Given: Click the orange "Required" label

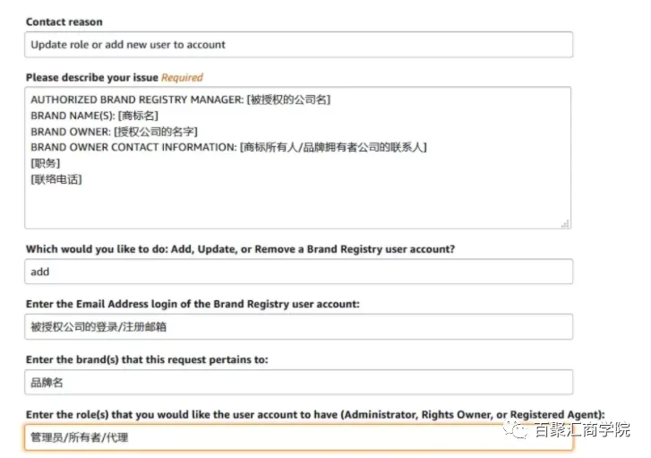Looking at the screenshot, I should pos(182,78).
